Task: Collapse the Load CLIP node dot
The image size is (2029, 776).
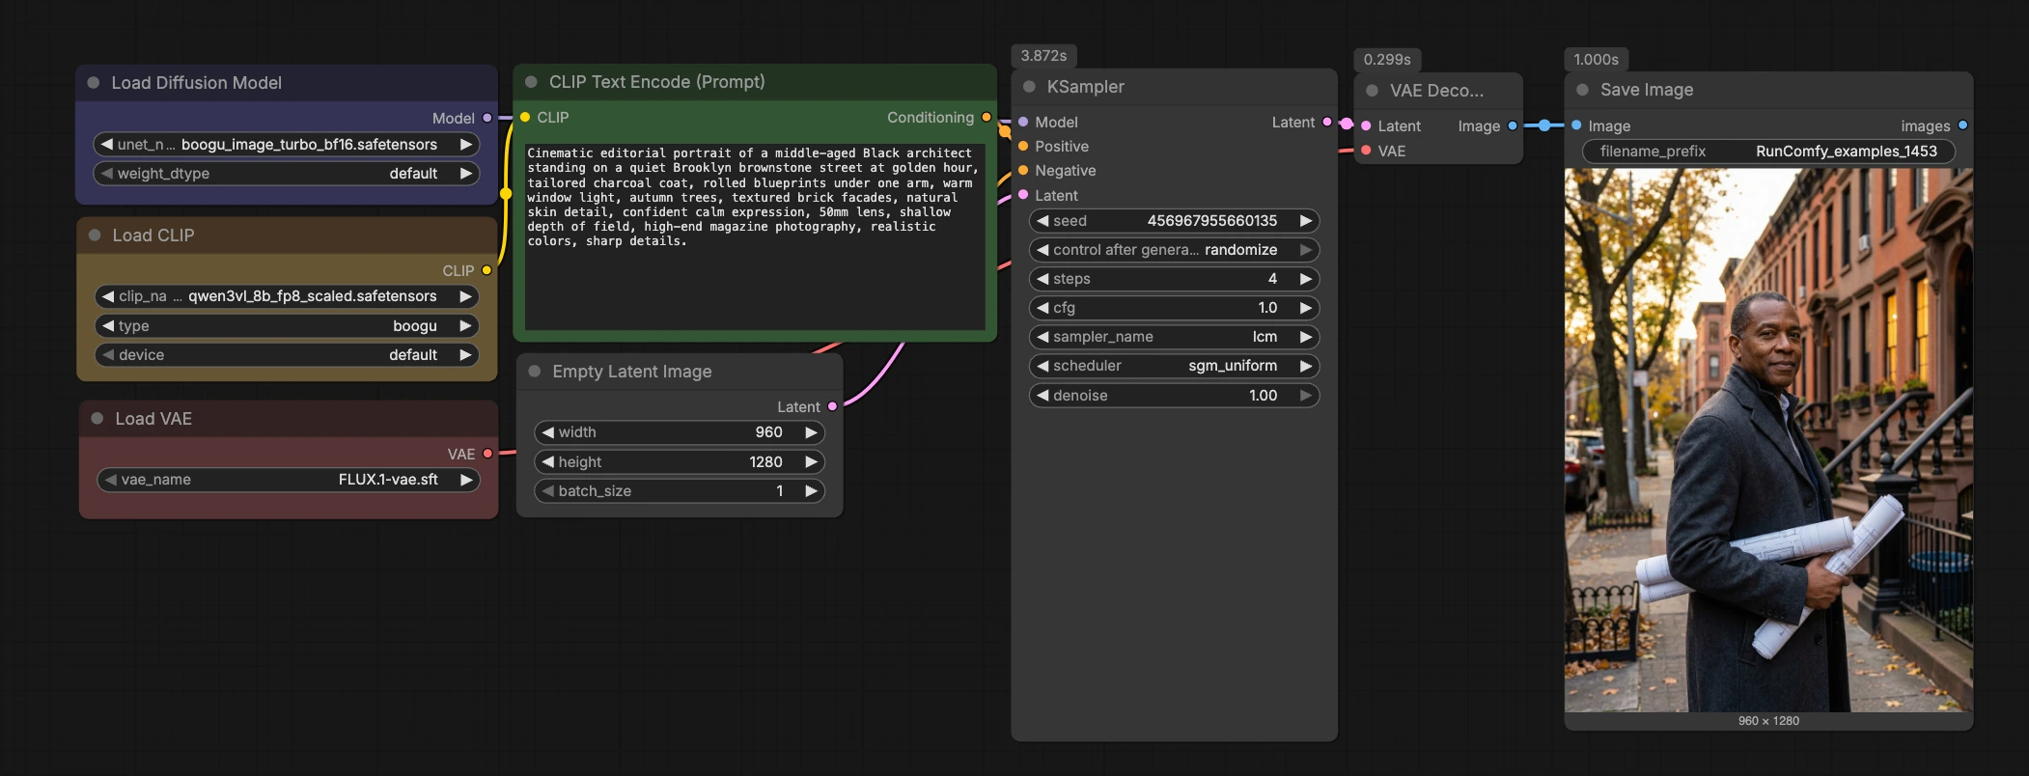Action: point(95,236)
